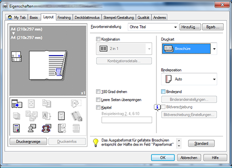232x168 pixels.
Task: Click the greyed letter A font icon
Action: pos(46,116)
